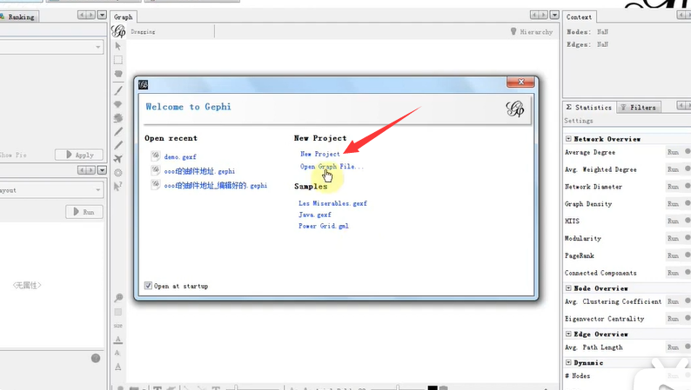Click the magnifier center-on-graph icon
The image size is (691, 390).
point(118,298)
